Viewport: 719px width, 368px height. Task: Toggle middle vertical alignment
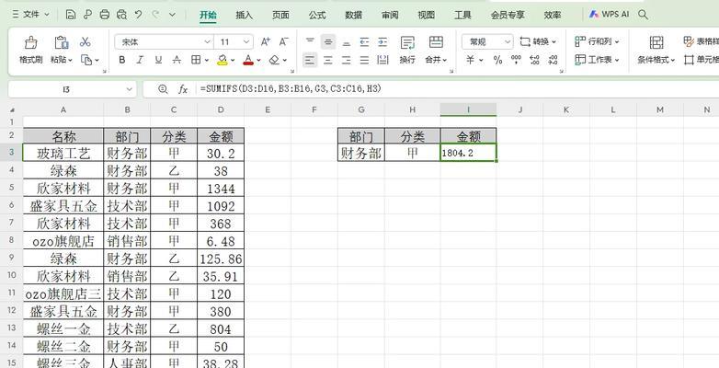pos(328,42)
